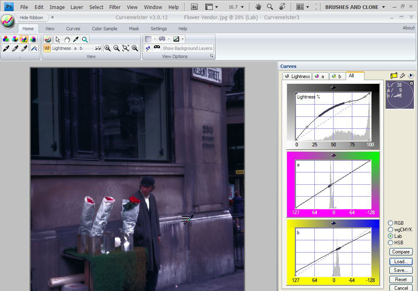The image size is (418, 291).
Task: Choose the highlighted Lab color space icon in ribbon
Action: coord(24,40)
